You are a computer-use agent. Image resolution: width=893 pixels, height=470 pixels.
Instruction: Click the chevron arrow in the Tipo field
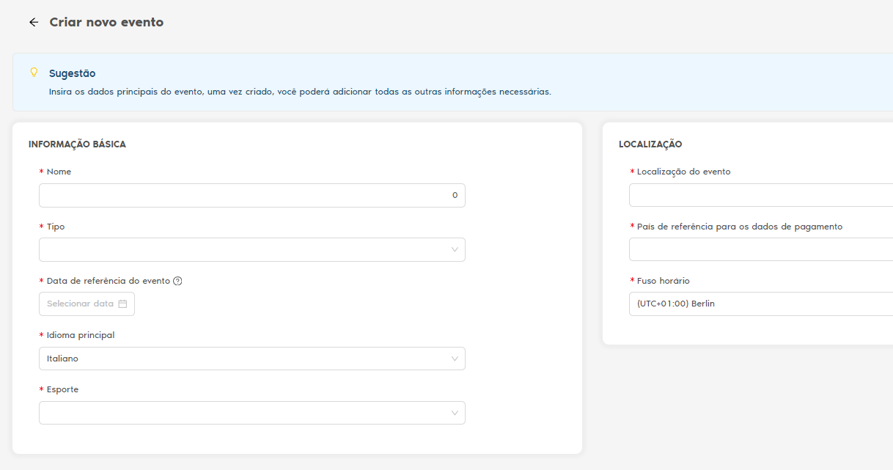coord(455,250)
